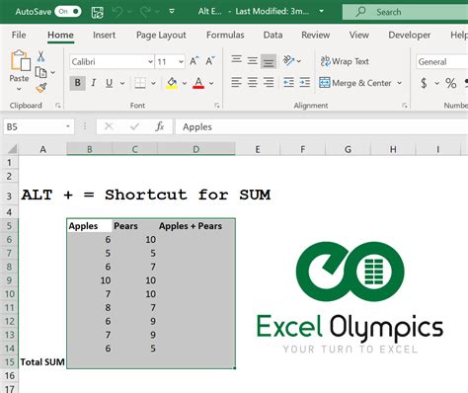Click the Cut scissors icon
This screenshot has width=468, height=393.
click(x=40, y=56)
